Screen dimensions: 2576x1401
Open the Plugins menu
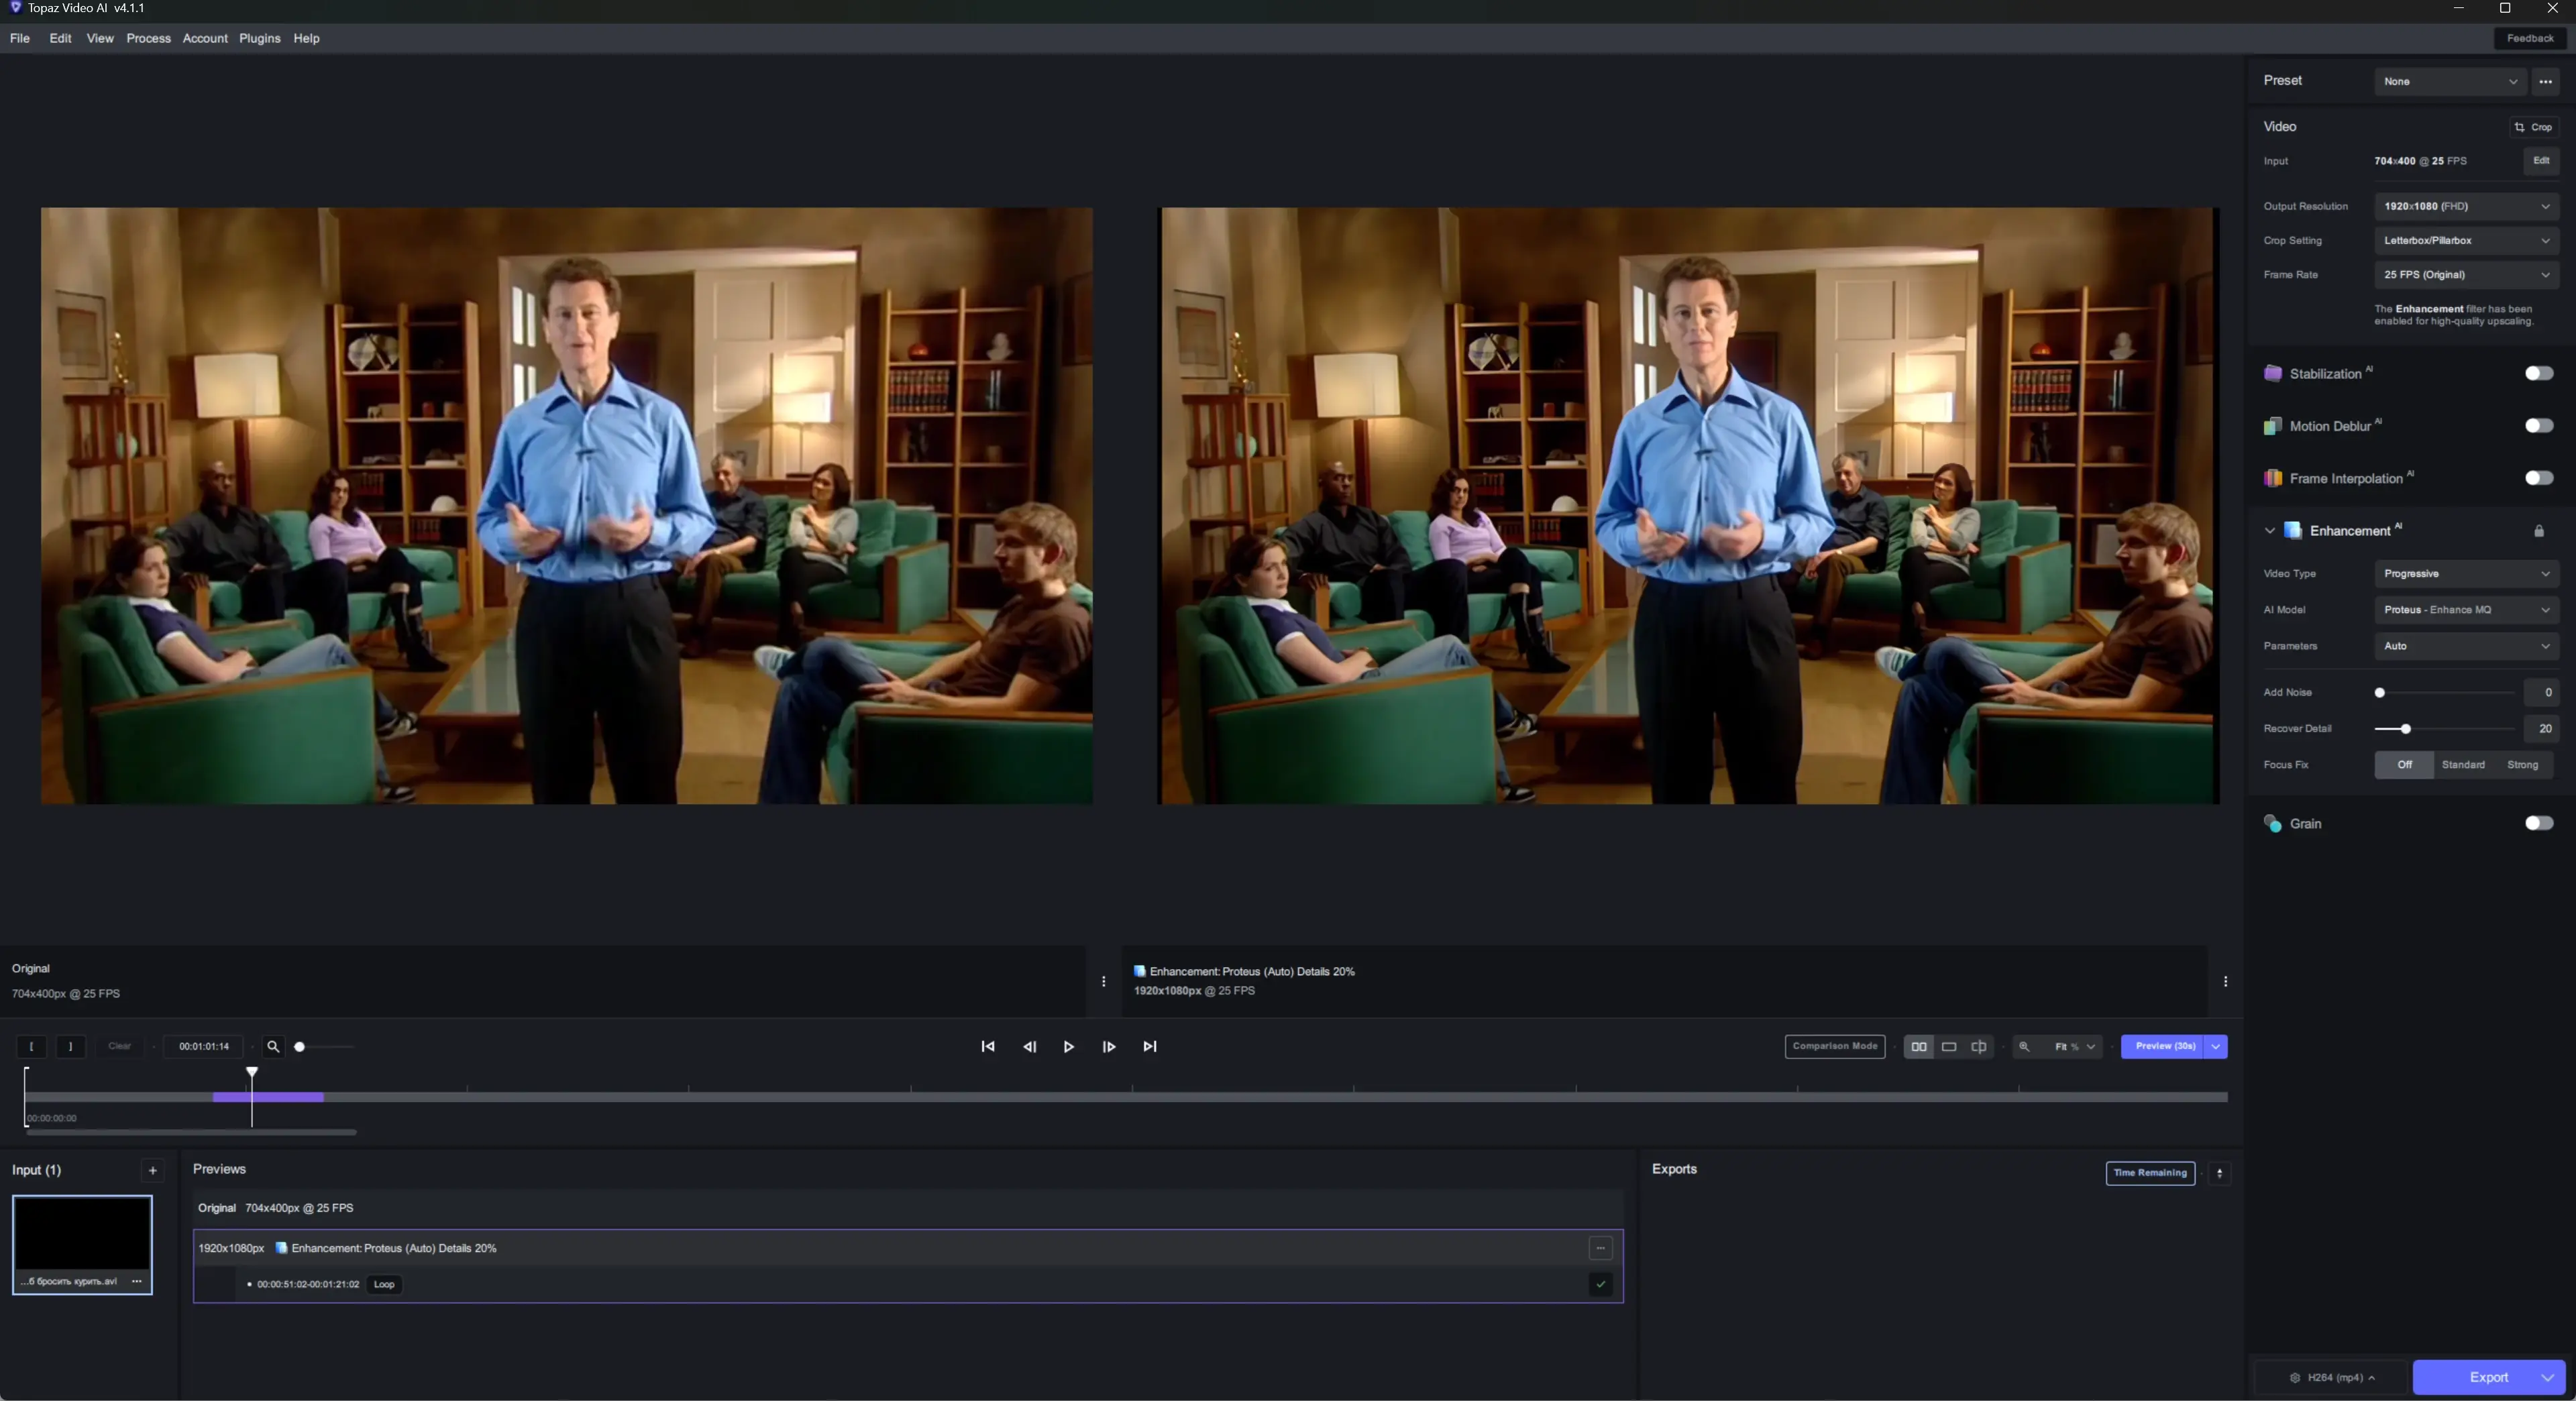pos(259,38)
